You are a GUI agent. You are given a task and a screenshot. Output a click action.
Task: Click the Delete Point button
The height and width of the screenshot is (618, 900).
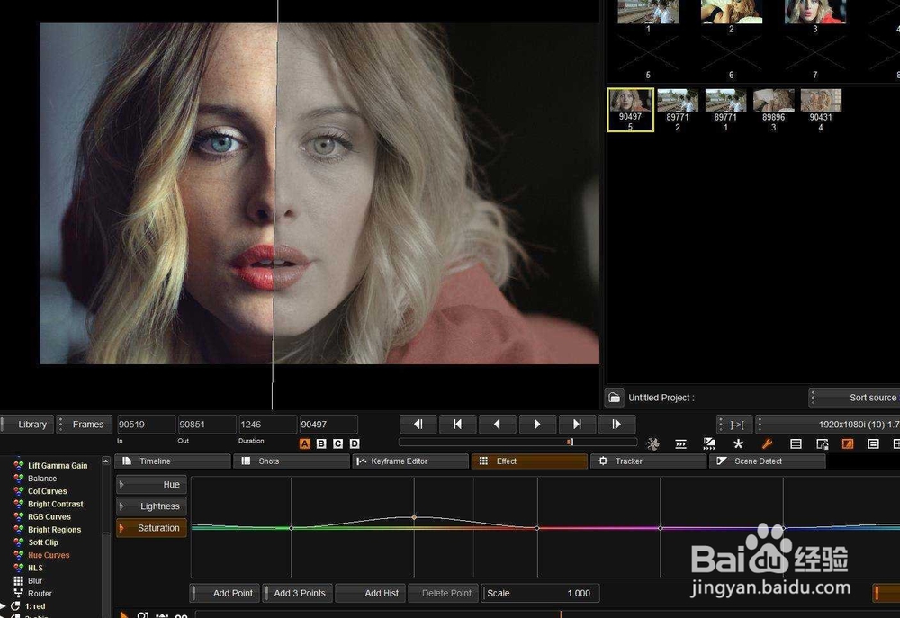click(x=444, y=594)
